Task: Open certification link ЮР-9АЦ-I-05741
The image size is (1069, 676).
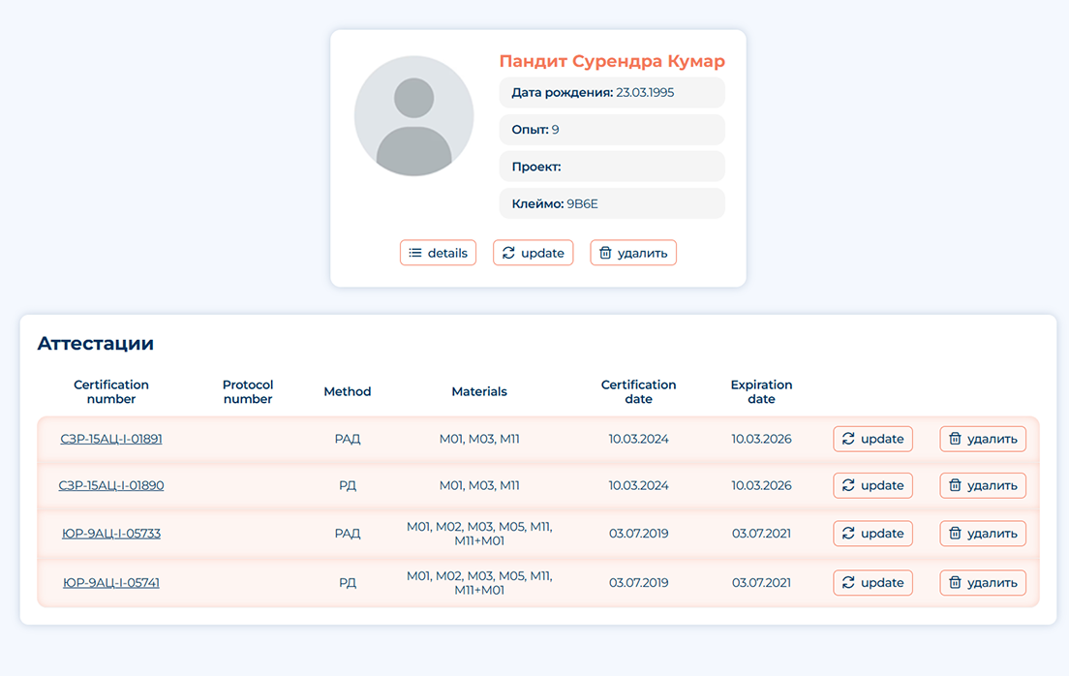Action: point(111,582)
